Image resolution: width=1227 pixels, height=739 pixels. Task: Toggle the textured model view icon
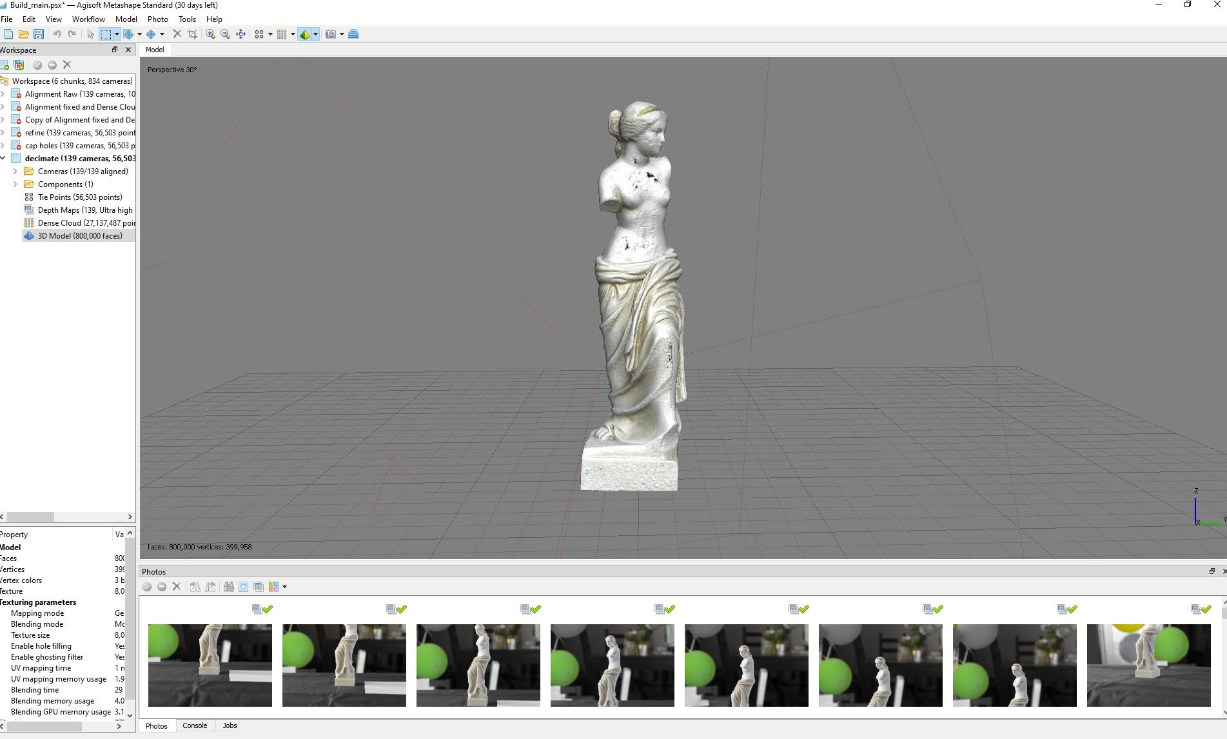click(305, 34)
